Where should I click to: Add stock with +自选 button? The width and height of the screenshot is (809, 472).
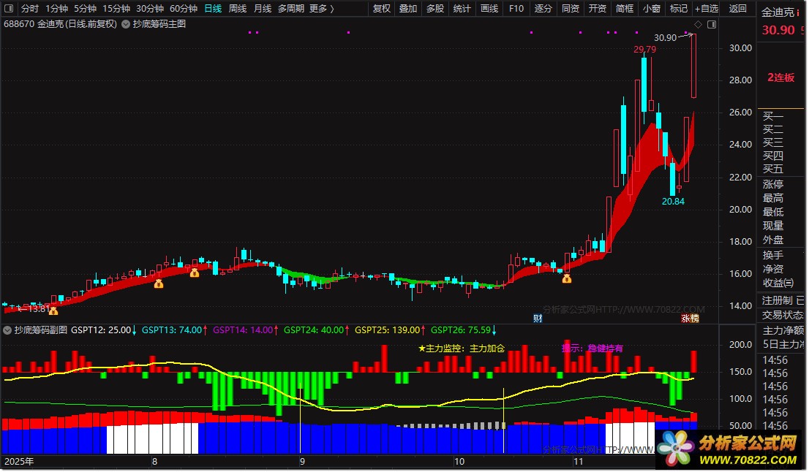(x=707, y=8)
